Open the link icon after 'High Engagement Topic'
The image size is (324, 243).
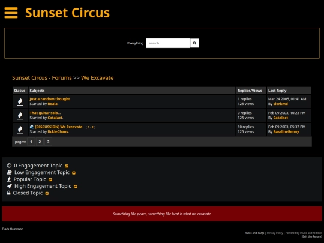[x=76, y=187]
